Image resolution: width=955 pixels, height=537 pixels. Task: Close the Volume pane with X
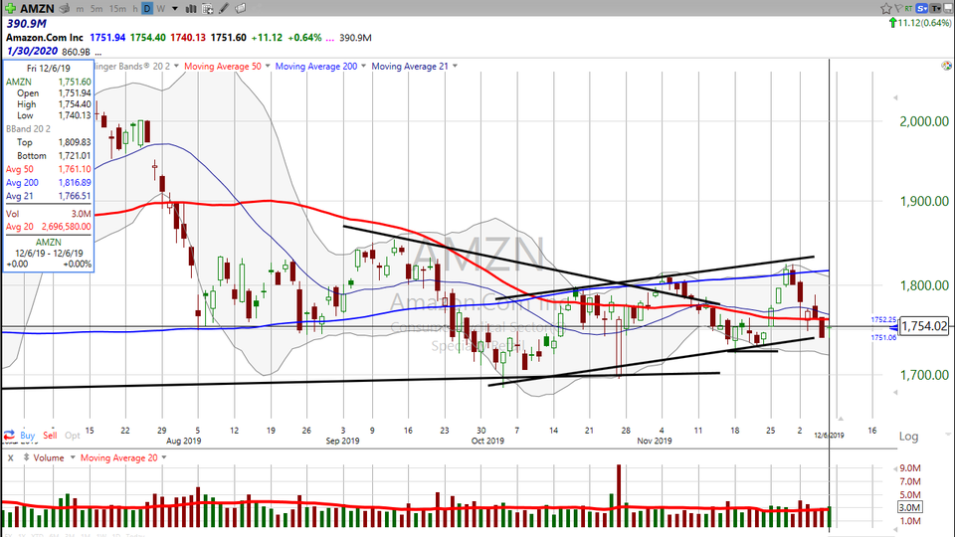click(10, 457)
